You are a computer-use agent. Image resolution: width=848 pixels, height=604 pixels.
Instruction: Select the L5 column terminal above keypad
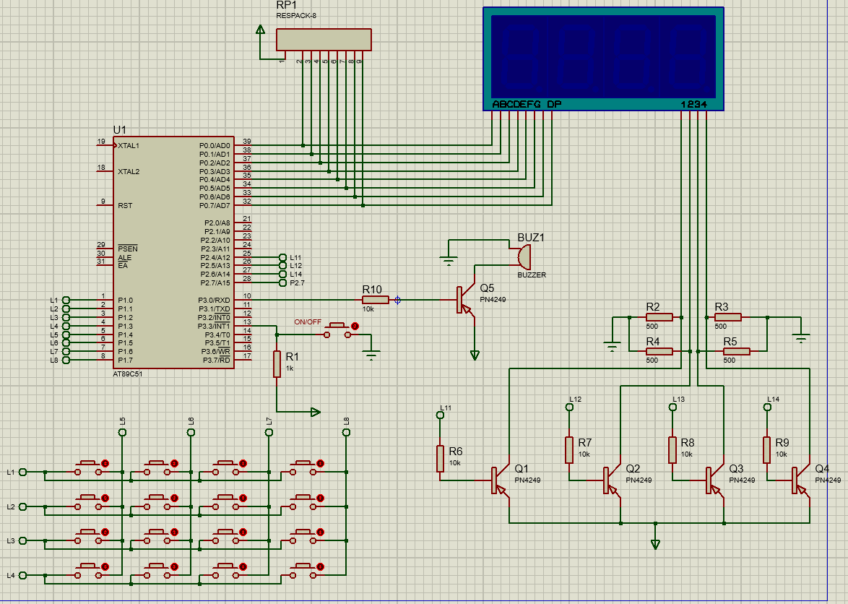(121, 432)
